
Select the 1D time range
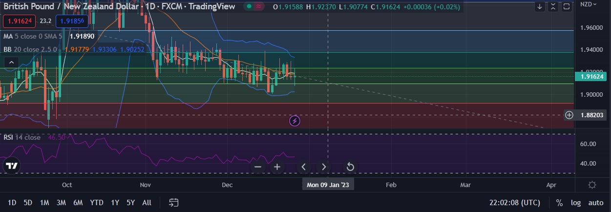[12, 202]
